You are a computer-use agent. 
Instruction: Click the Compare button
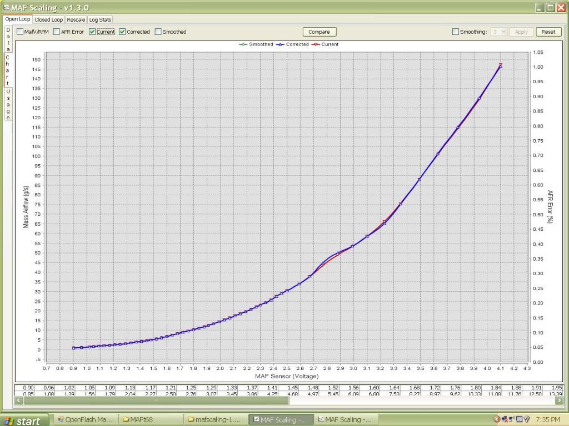pyautogui.click(x=319, y=32)
